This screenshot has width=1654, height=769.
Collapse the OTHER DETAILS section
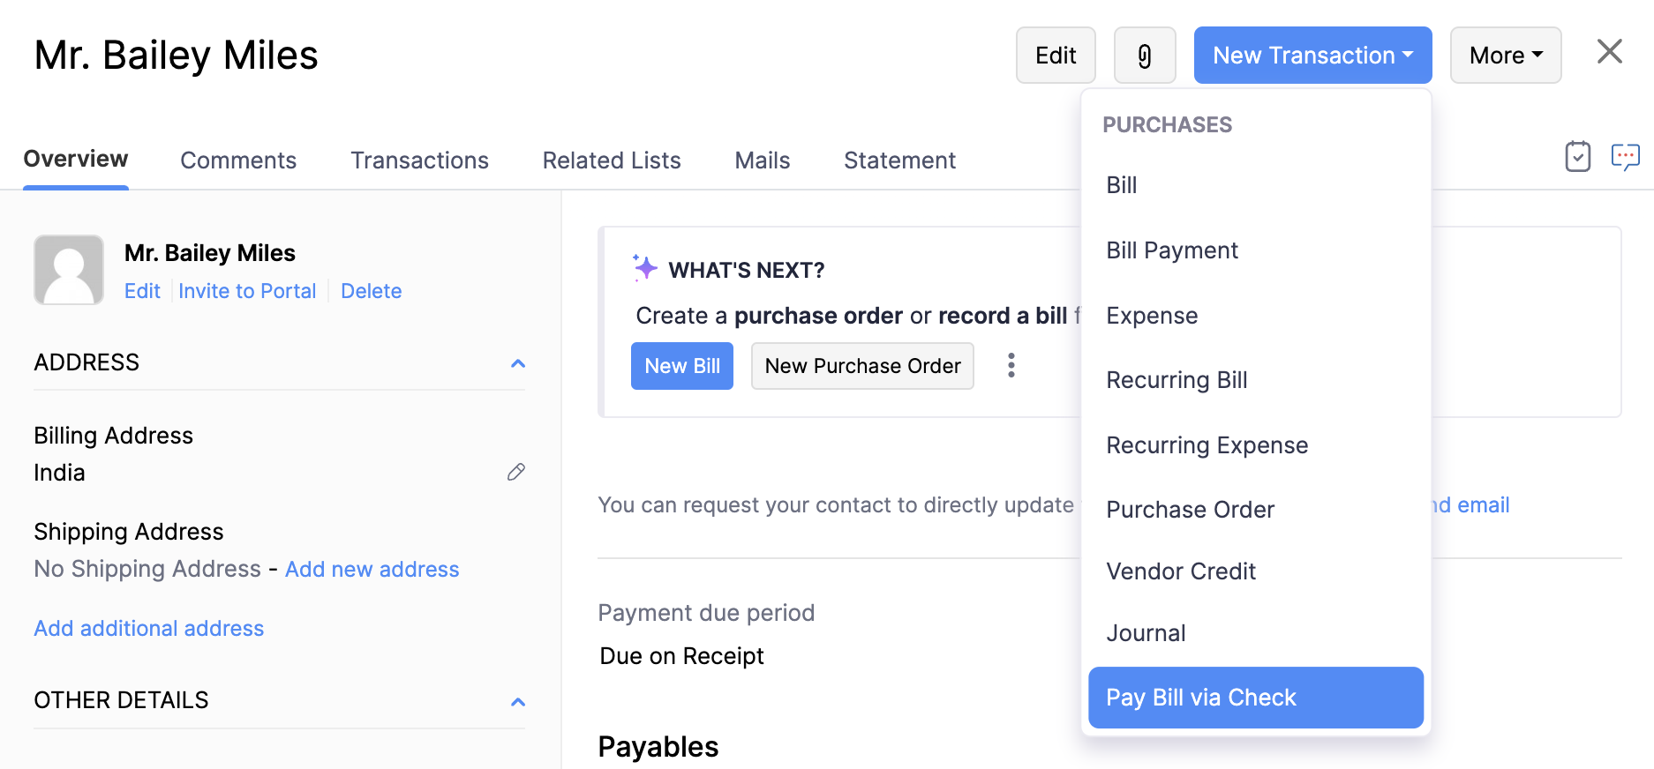518,702
